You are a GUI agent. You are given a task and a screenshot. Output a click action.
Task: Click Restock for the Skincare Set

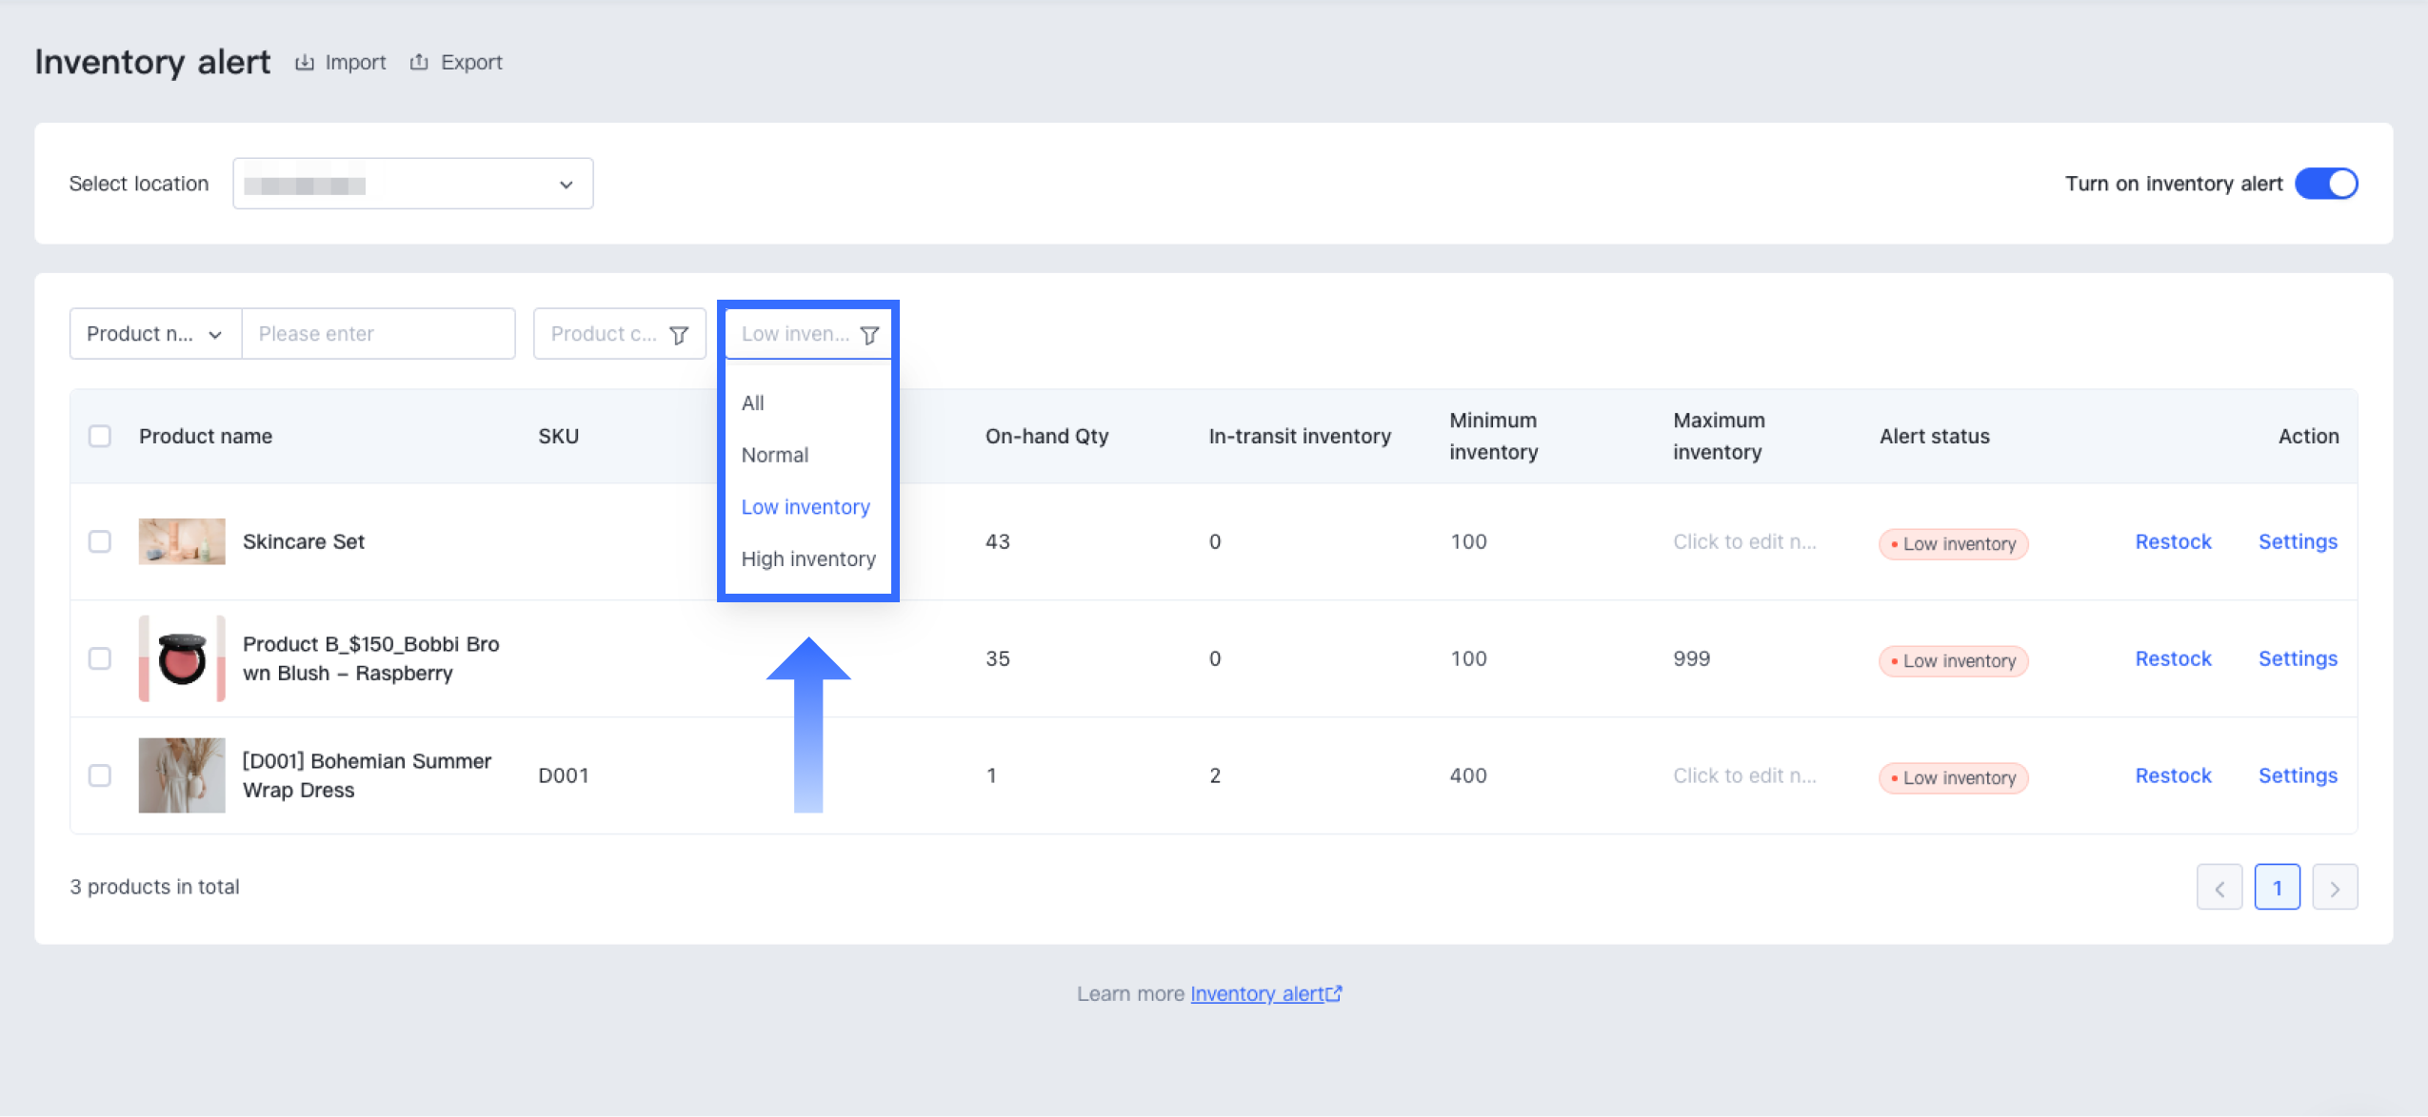(2173, 541)
